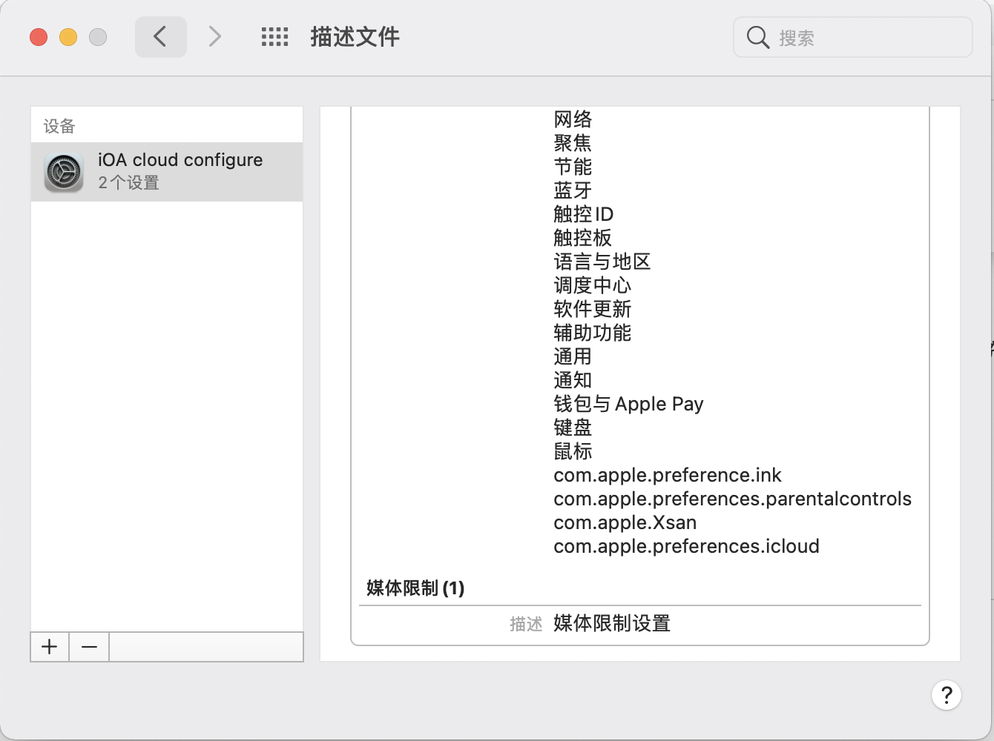Click the com.apple.preferences.icloud entry
Image resolution: width=994 pixels, height=741 pixels.
[x=686, y=546]
